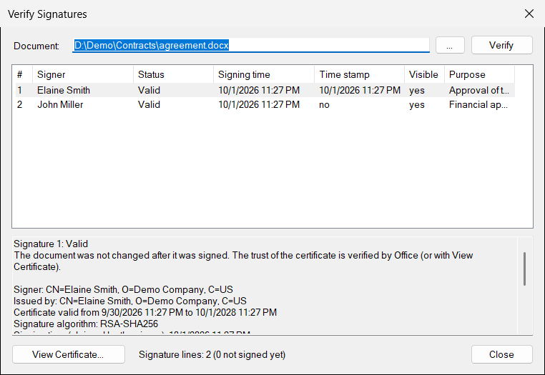Click the 'Signer: CN=Elaine Smith' line

124,289
